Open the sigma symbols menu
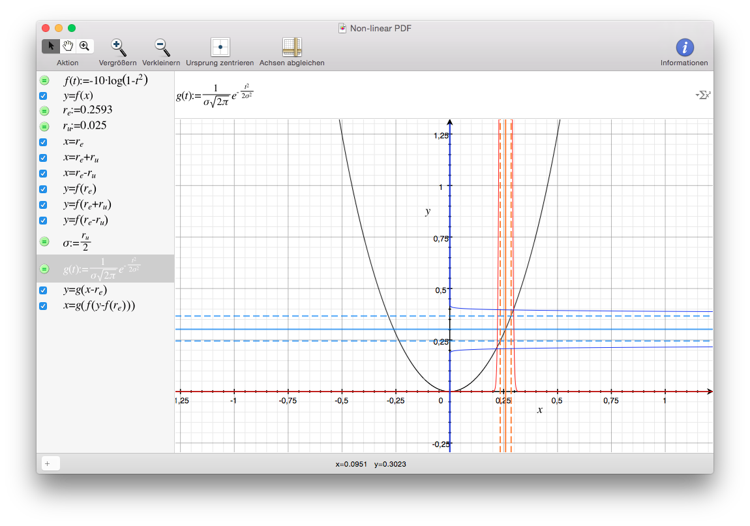 [x=702, y=95]
